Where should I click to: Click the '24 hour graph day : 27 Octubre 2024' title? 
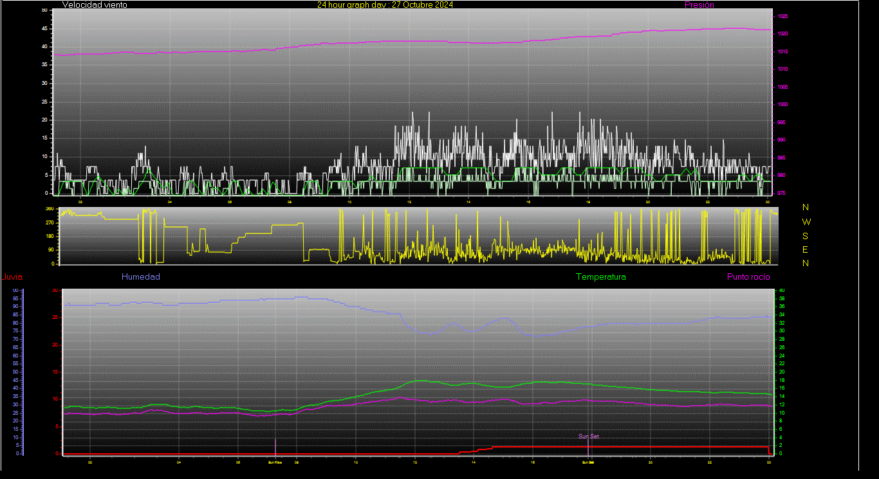tap(385, 5)
